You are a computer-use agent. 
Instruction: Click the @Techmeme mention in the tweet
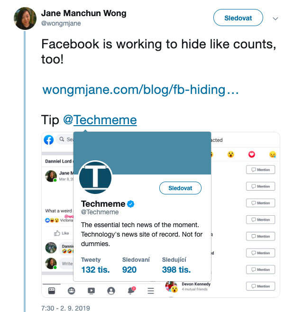click(x=100, y=120)
